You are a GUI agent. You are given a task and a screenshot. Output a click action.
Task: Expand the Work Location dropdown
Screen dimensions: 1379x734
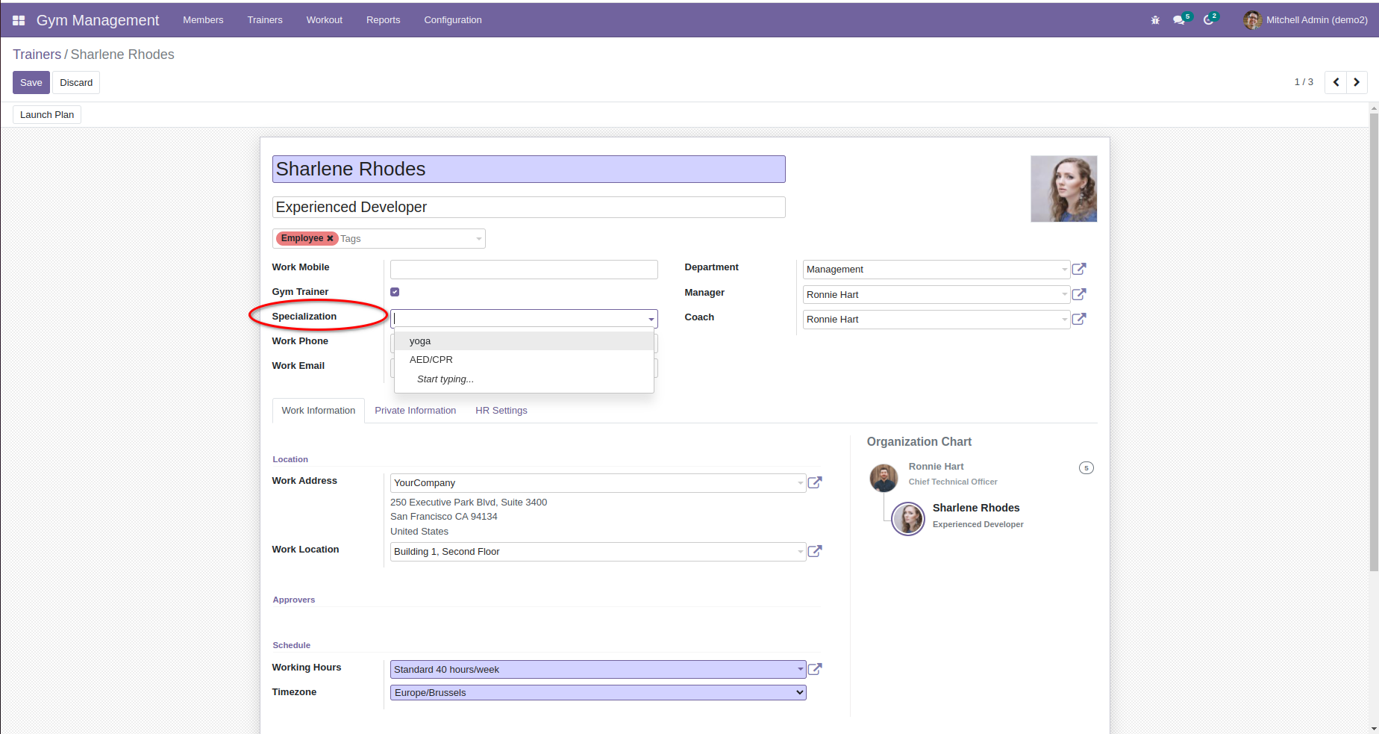[x=800, y=552]
